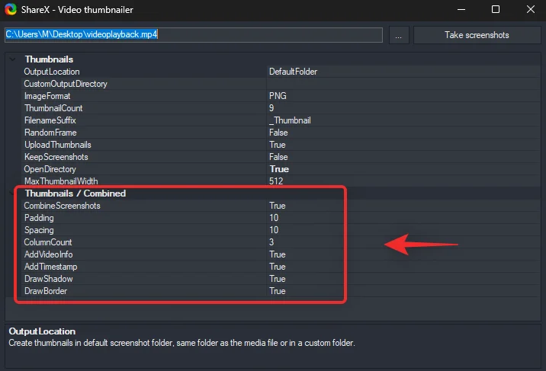The height and width of the screenshot is (371, 546).
Task: Click the CombineScreenshots True value
Action: click(x=400, y=206)
